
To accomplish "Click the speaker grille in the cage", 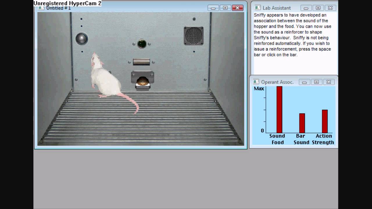I will [194, 36].
